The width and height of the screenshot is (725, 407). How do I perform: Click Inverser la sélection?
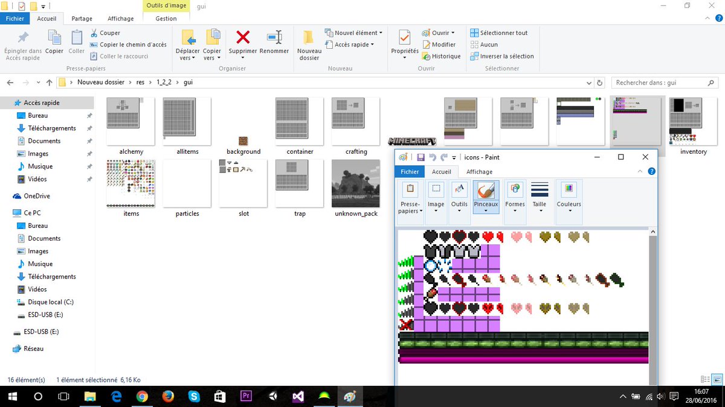(502, 56)
